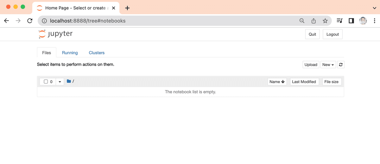Image resolution: width=380 pixels, height=164 pixels.
Task: Switch to the Clusters tab
Action: pyautogui.click(x=97, y=53)
